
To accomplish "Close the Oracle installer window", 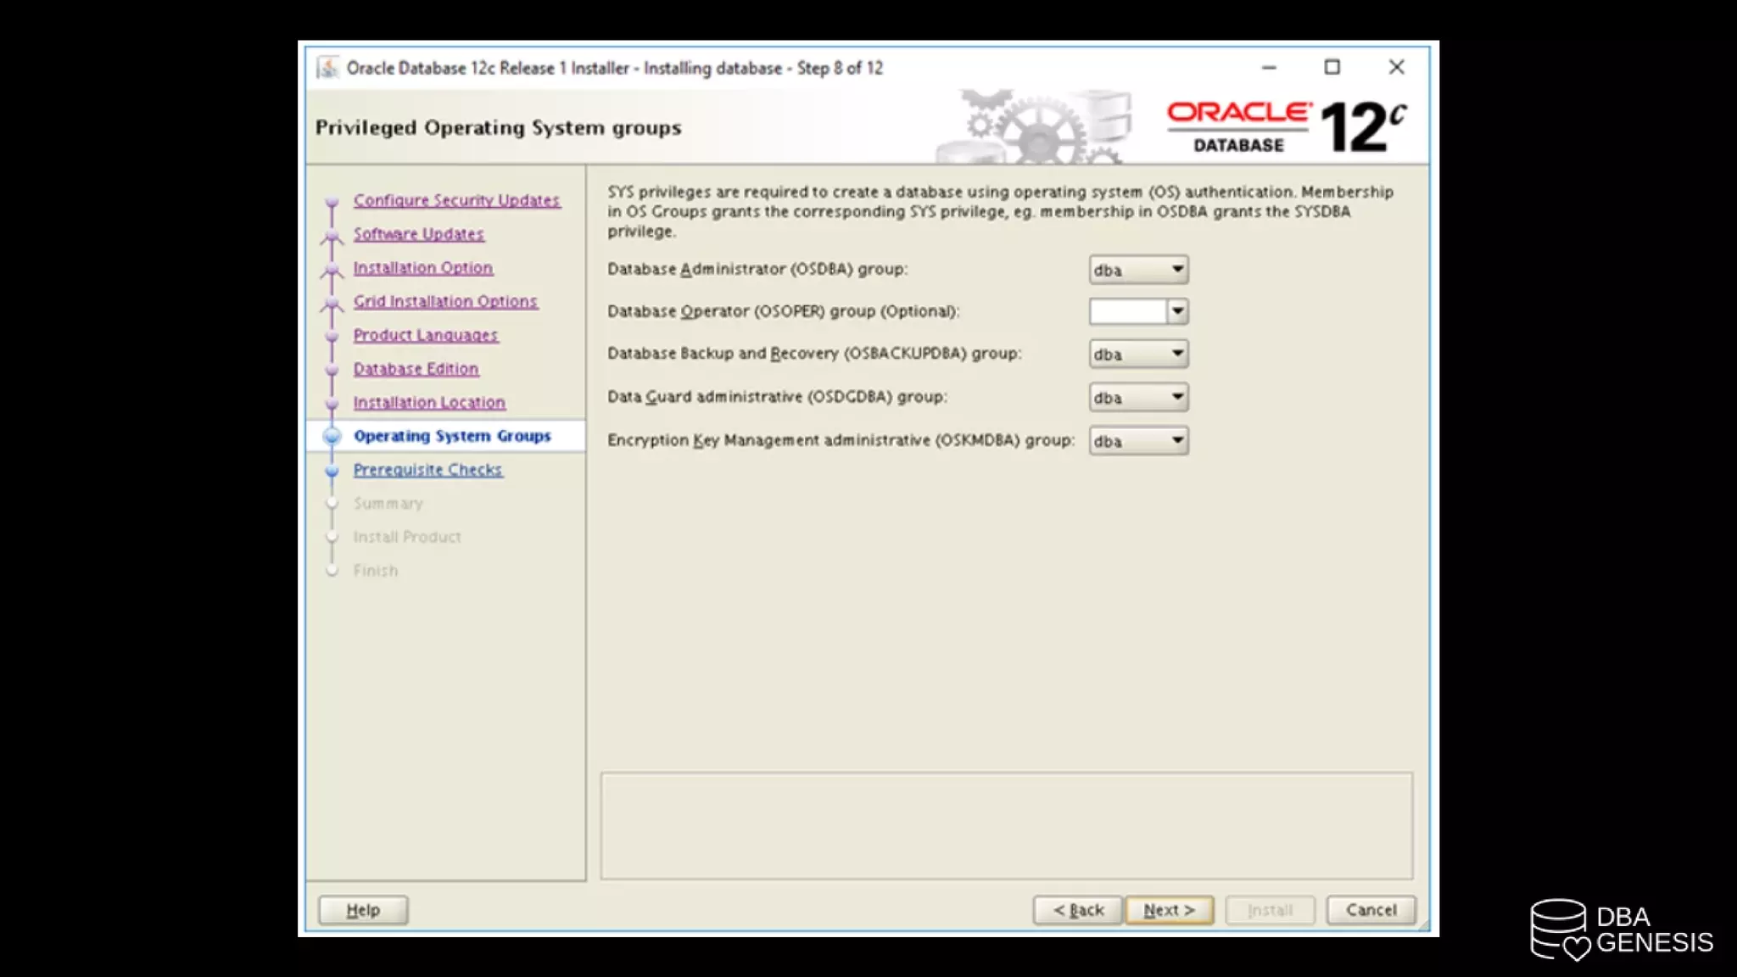I will point(1396,68).
